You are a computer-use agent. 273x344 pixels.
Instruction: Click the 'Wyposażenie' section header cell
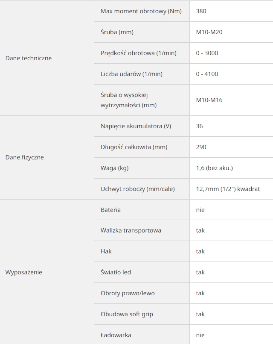24,272
